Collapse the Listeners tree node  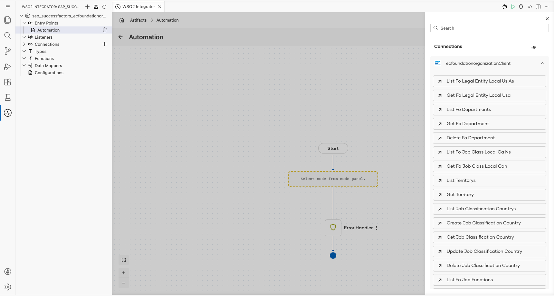click(x=24, y=37)
